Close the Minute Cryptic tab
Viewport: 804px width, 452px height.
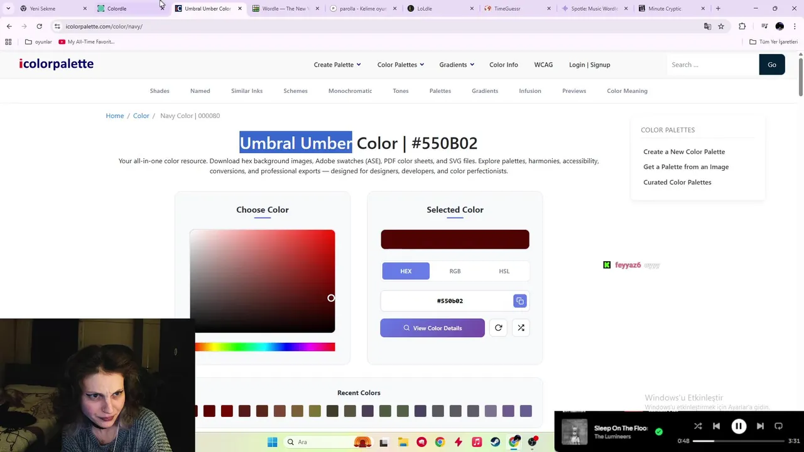pyautogui.click(x=703, y=9)
